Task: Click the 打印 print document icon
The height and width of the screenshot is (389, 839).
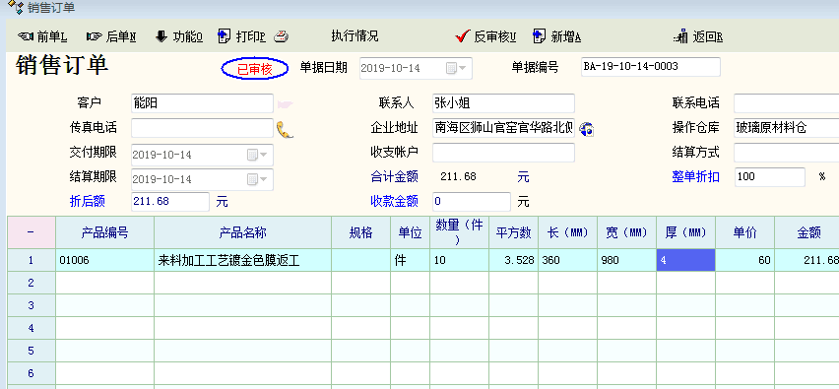Action: [225, 36]
